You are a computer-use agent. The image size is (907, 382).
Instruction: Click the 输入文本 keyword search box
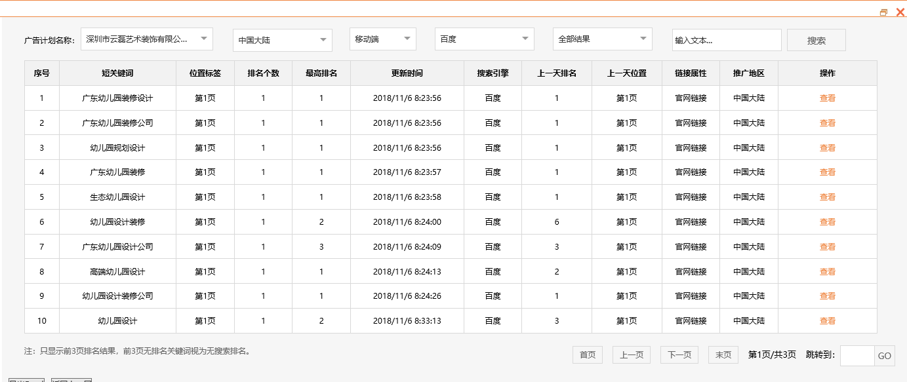click(x=726, y=39)
